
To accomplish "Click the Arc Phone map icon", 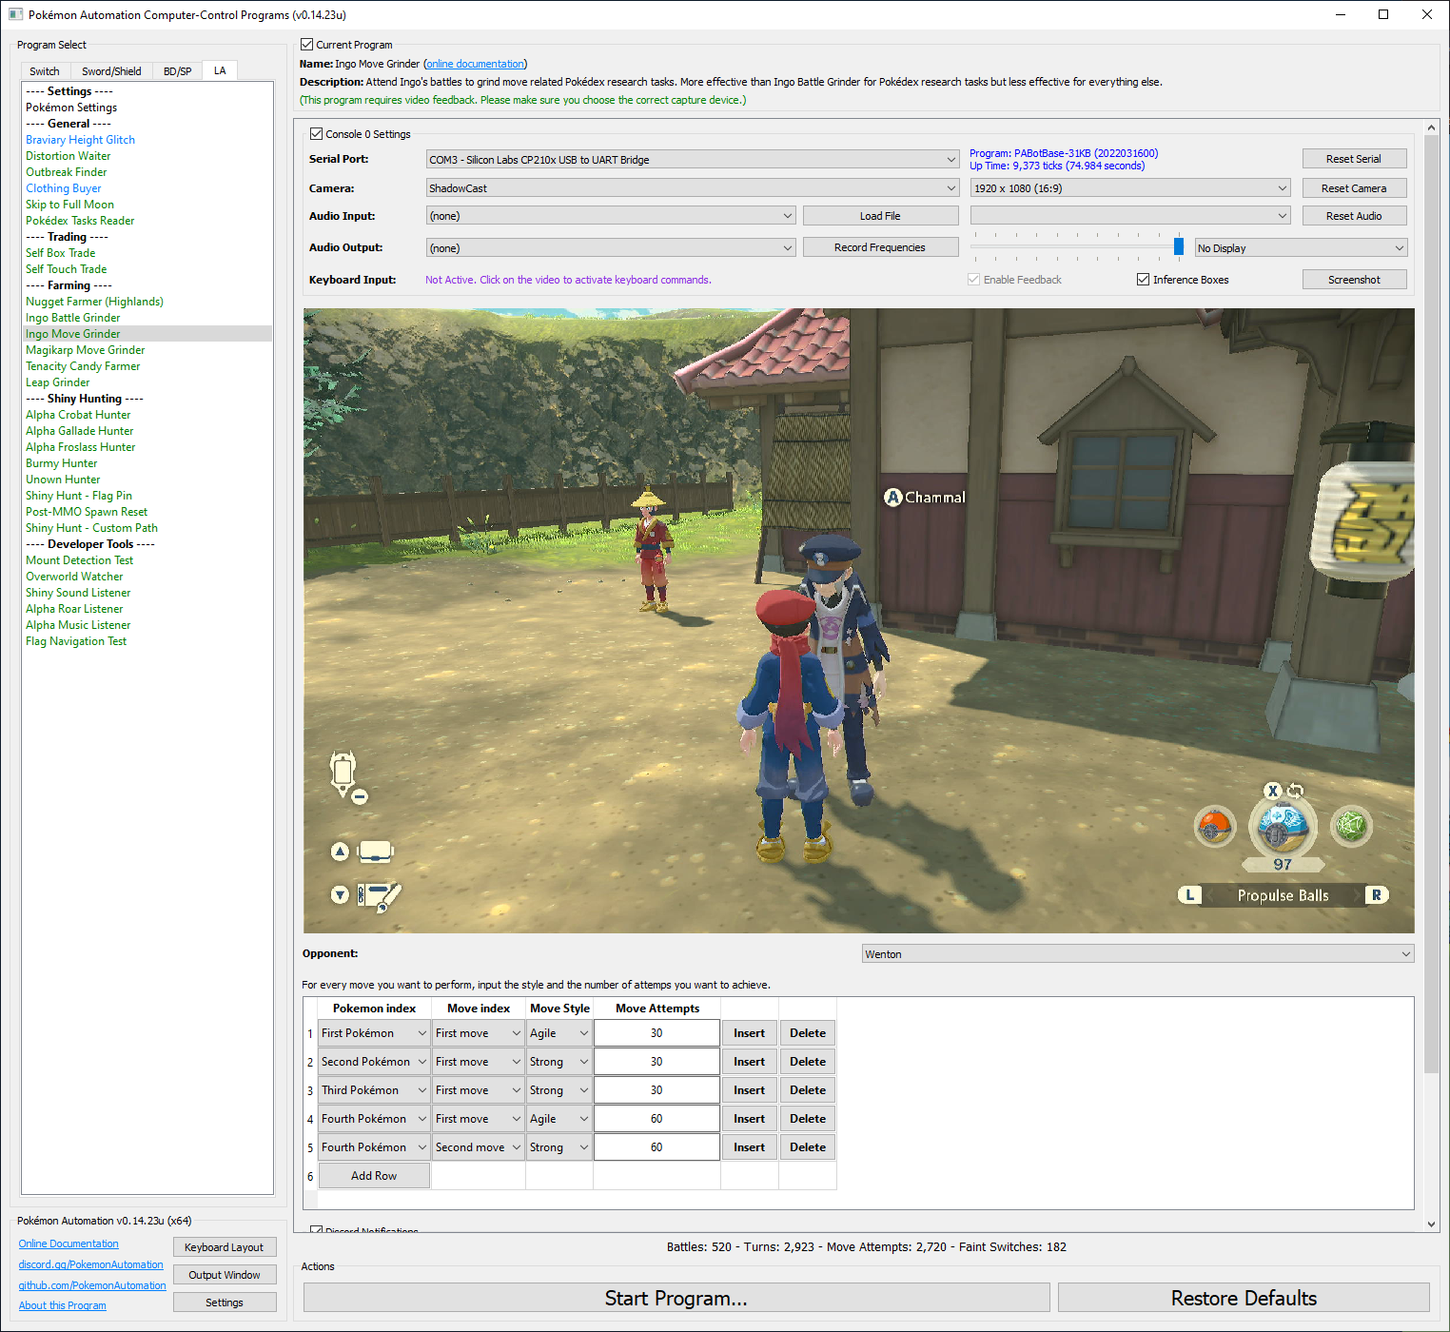I will (x=343, y=772).
